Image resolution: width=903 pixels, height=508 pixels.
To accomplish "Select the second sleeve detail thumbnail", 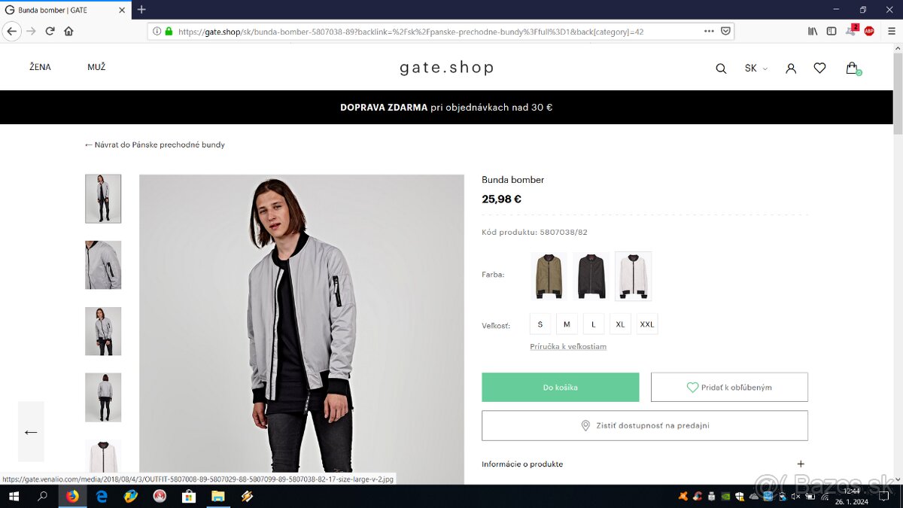I will tap(103, 265).
